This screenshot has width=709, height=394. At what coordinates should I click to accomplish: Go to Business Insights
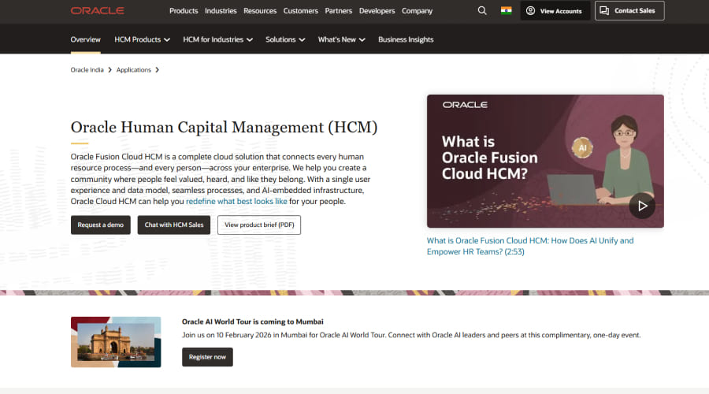[x=406, y=40]
